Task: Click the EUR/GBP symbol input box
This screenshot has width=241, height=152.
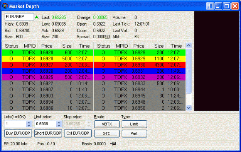Action: (x=19, y=17)
